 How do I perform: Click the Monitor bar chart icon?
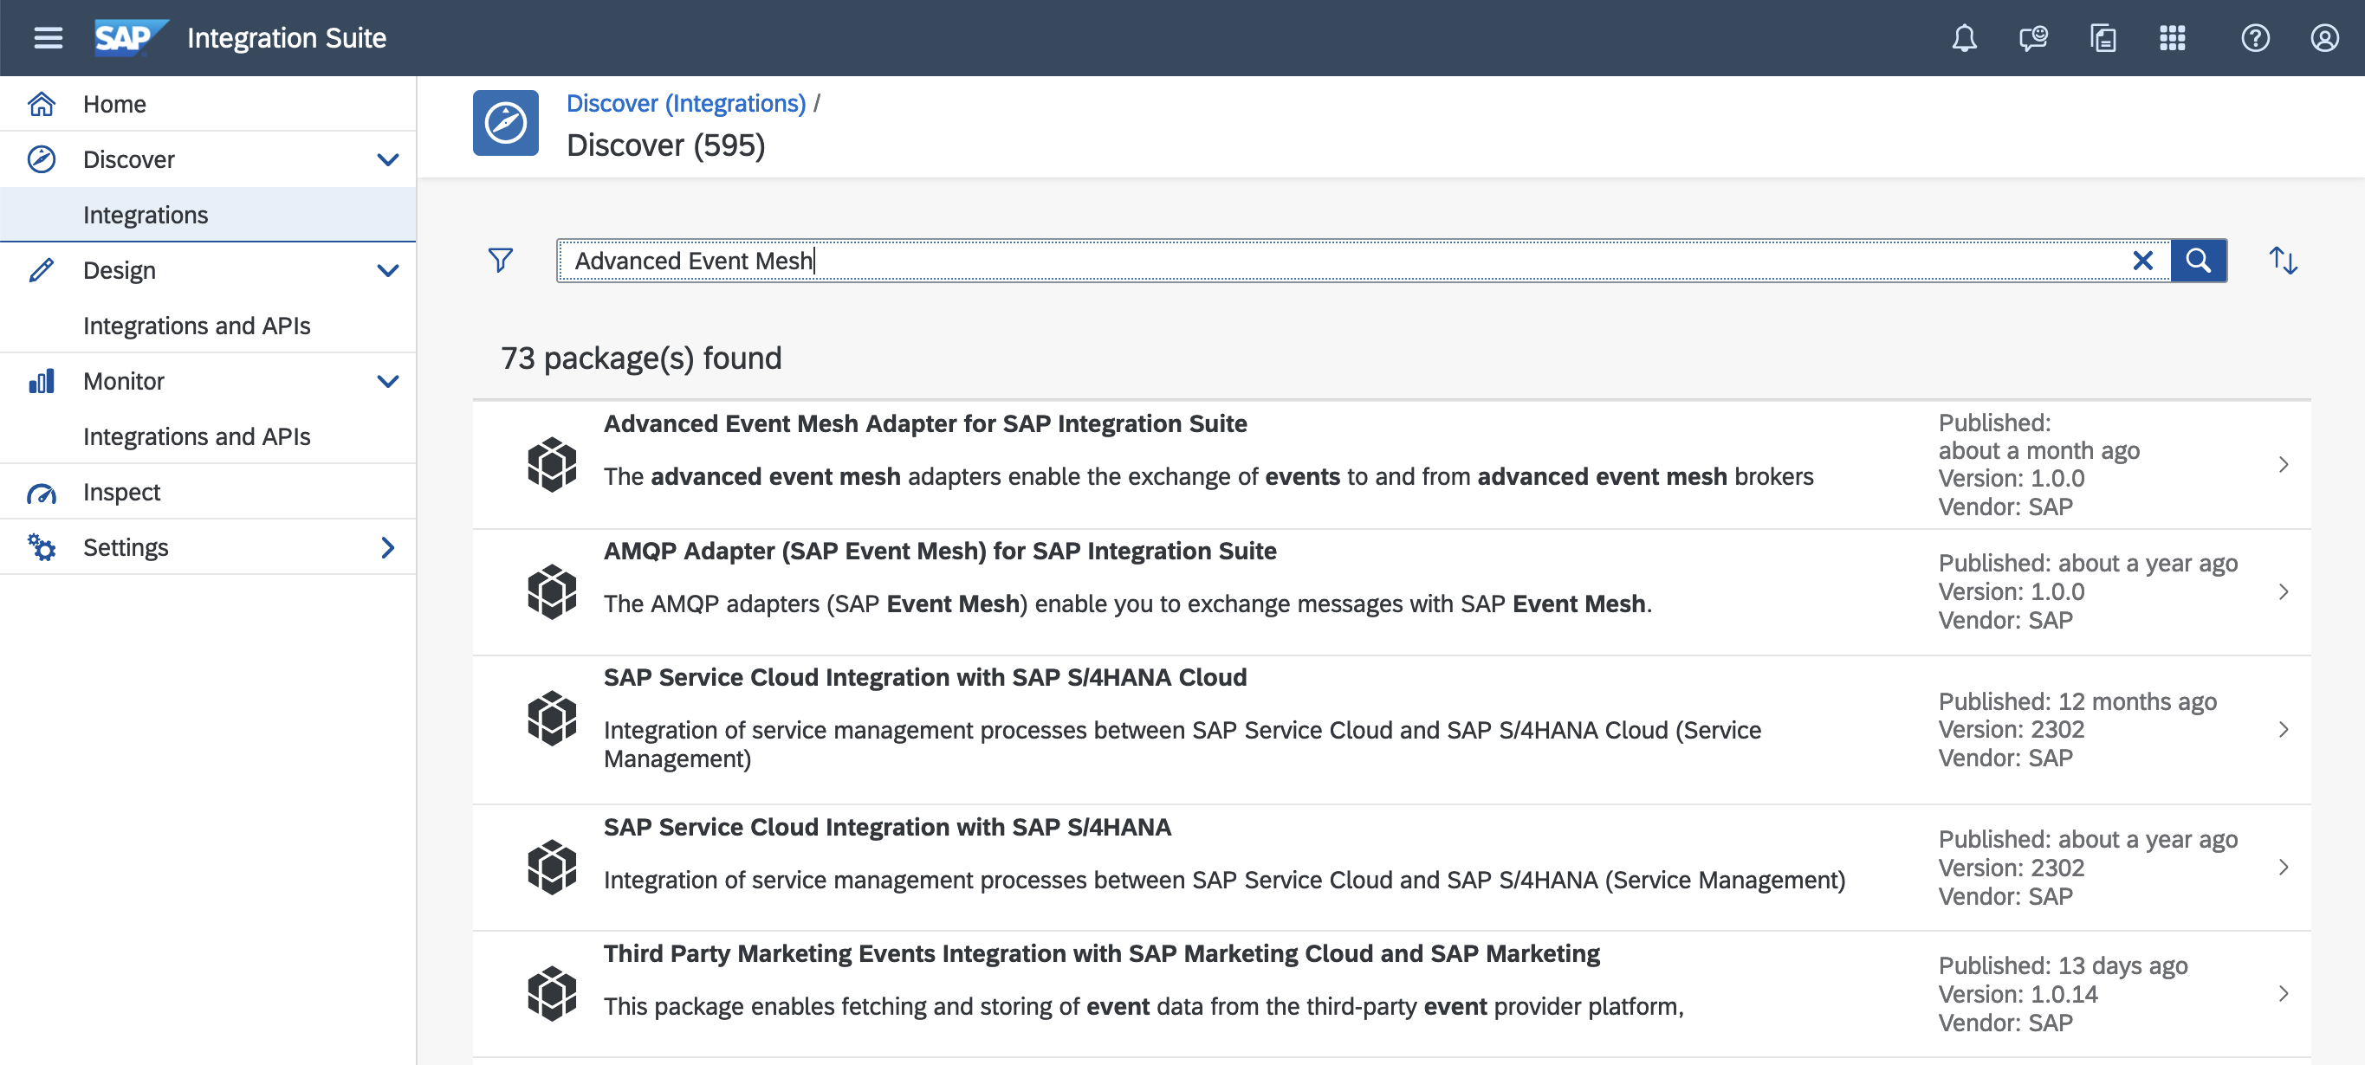click(x=42, y=382)
